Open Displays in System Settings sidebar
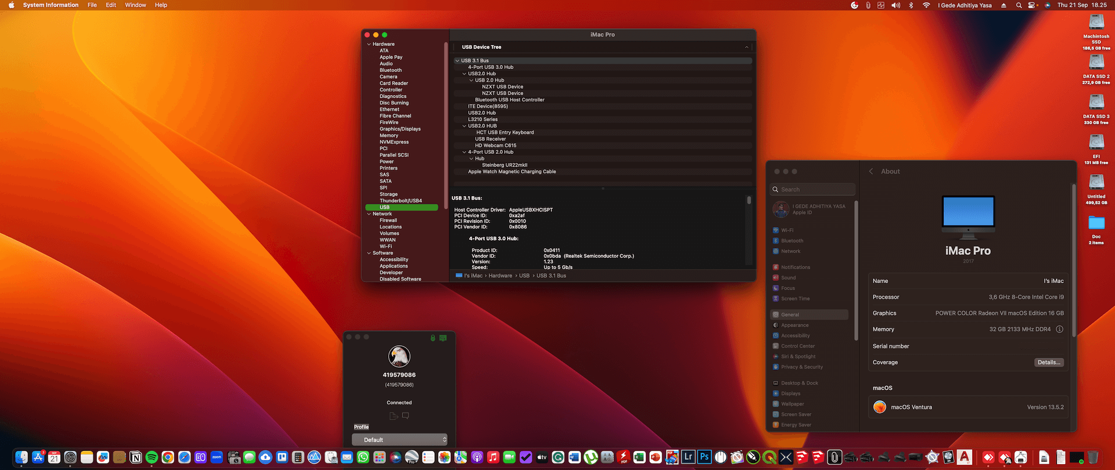The width and height of the screenshot is (1115, 470). pyautogui.click(x=790, y=394)
